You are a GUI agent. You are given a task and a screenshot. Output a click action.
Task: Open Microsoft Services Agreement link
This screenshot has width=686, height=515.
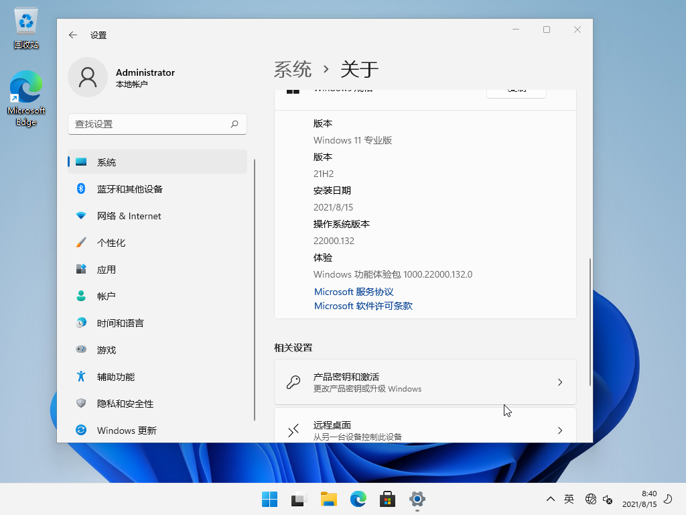point(354,292)
